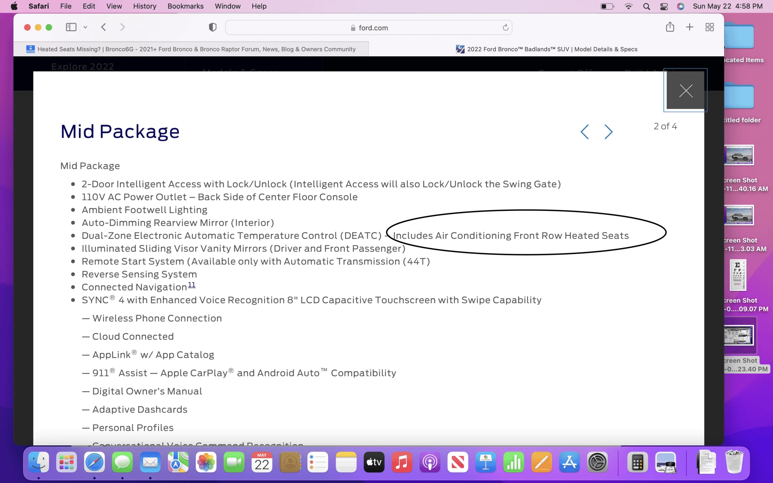The image size is (773, 483).
Task: Open the Edit menu
Action: 89,6
